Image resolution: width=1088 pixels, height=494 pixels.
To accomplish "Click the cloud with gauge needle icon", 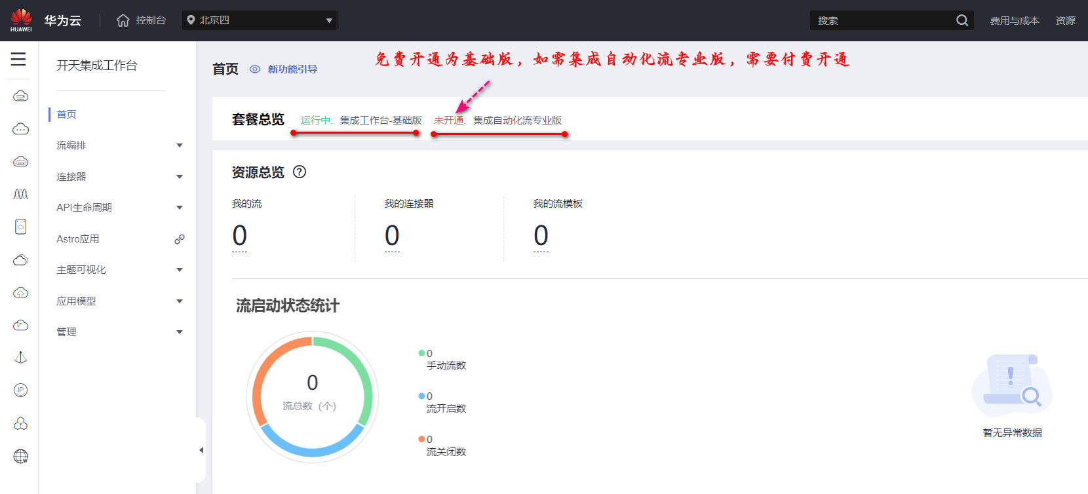I will point(21,325).
